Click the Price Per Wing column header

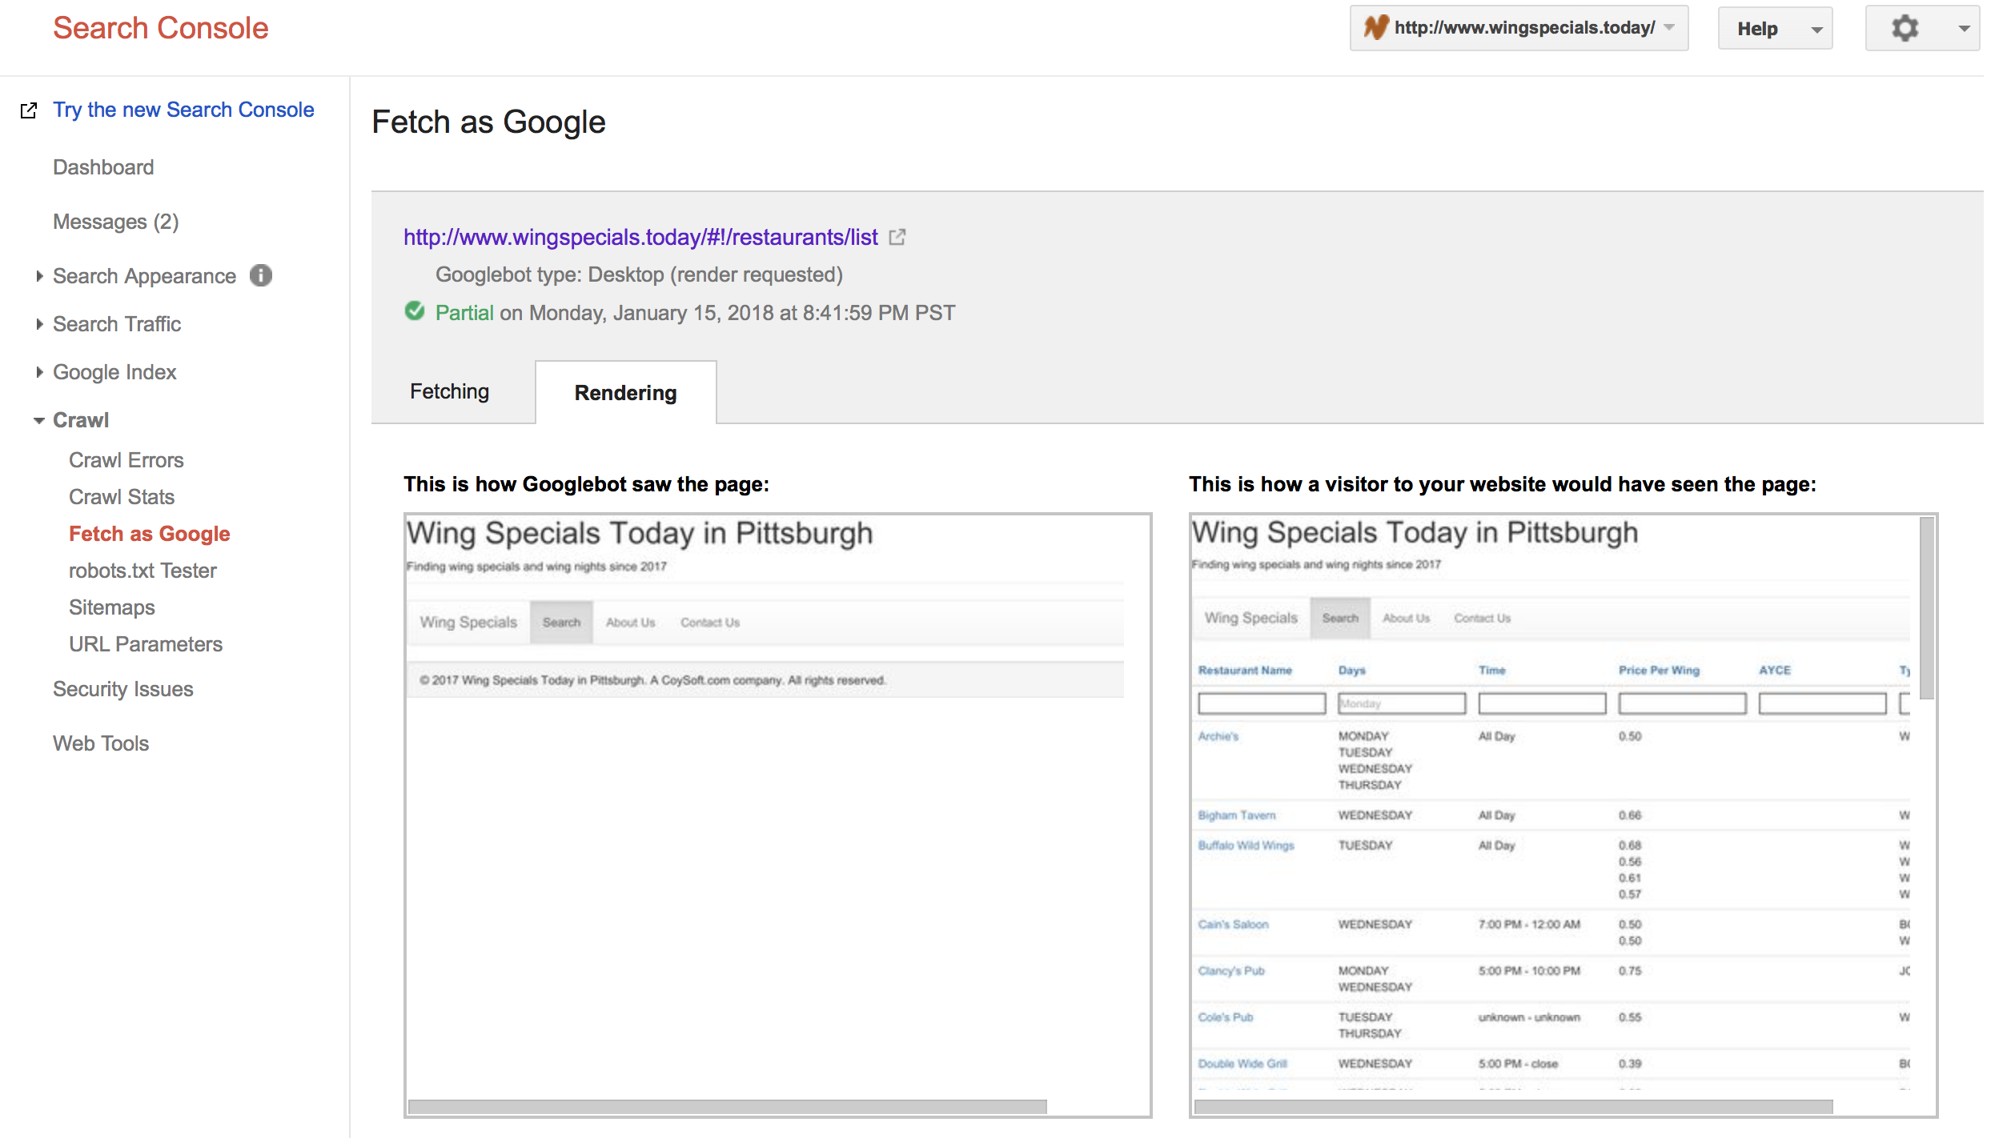(1659, 671)
